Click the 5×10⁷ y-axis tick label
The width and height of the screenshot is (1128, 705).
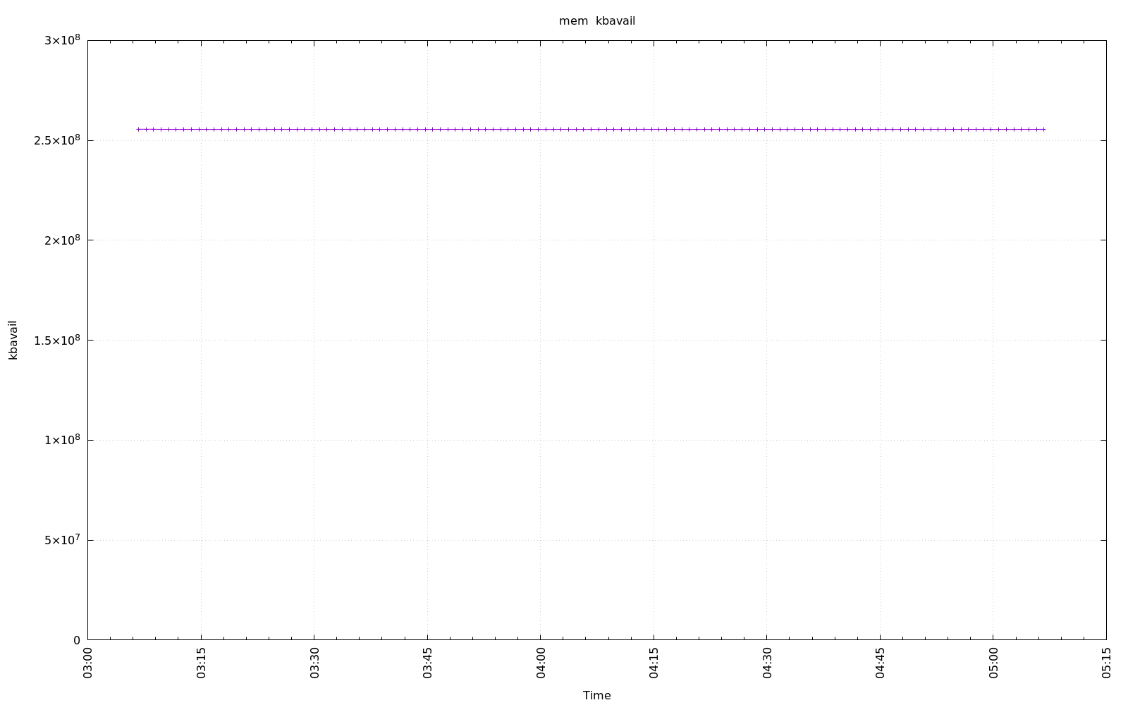pyautogui.click(x=62, y=540)
